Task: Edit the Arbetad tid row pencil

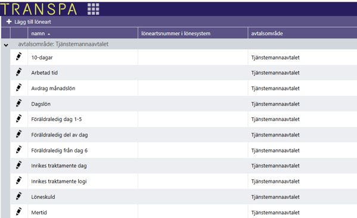Action: pyautogui.click(x=19, y=72)
